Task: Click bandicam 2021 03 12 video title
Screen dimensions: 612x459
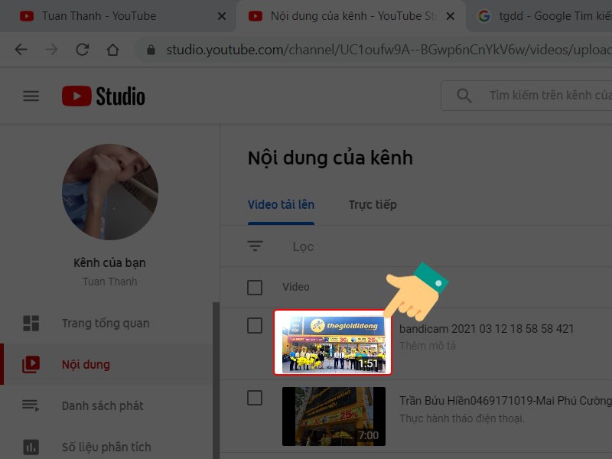Action: (x=487, y=329)
